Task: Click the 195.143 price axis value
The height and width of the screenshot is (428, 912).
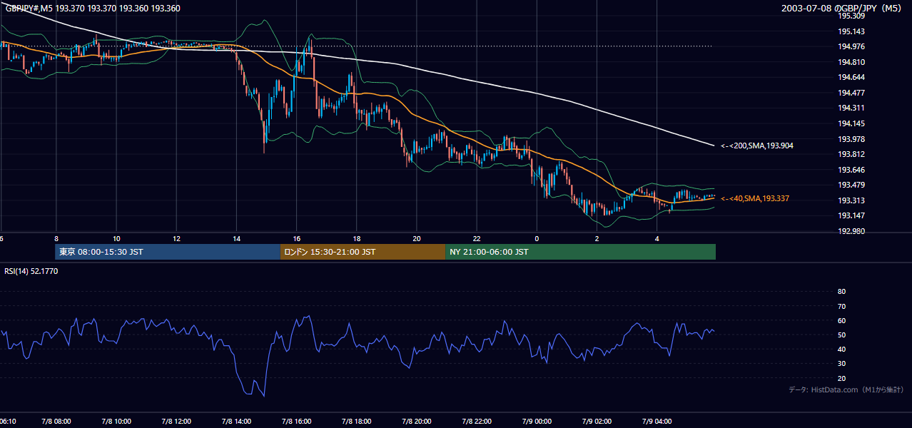Action: click(x=851, y=31)
